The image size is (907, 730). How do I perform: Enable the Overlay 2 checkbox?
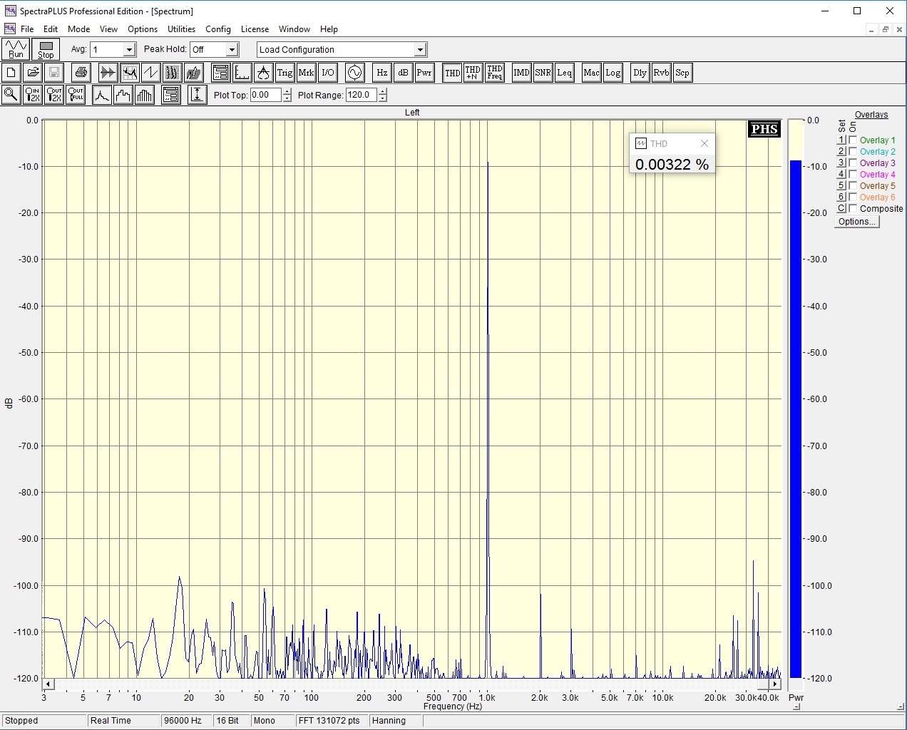click(853, 152)
